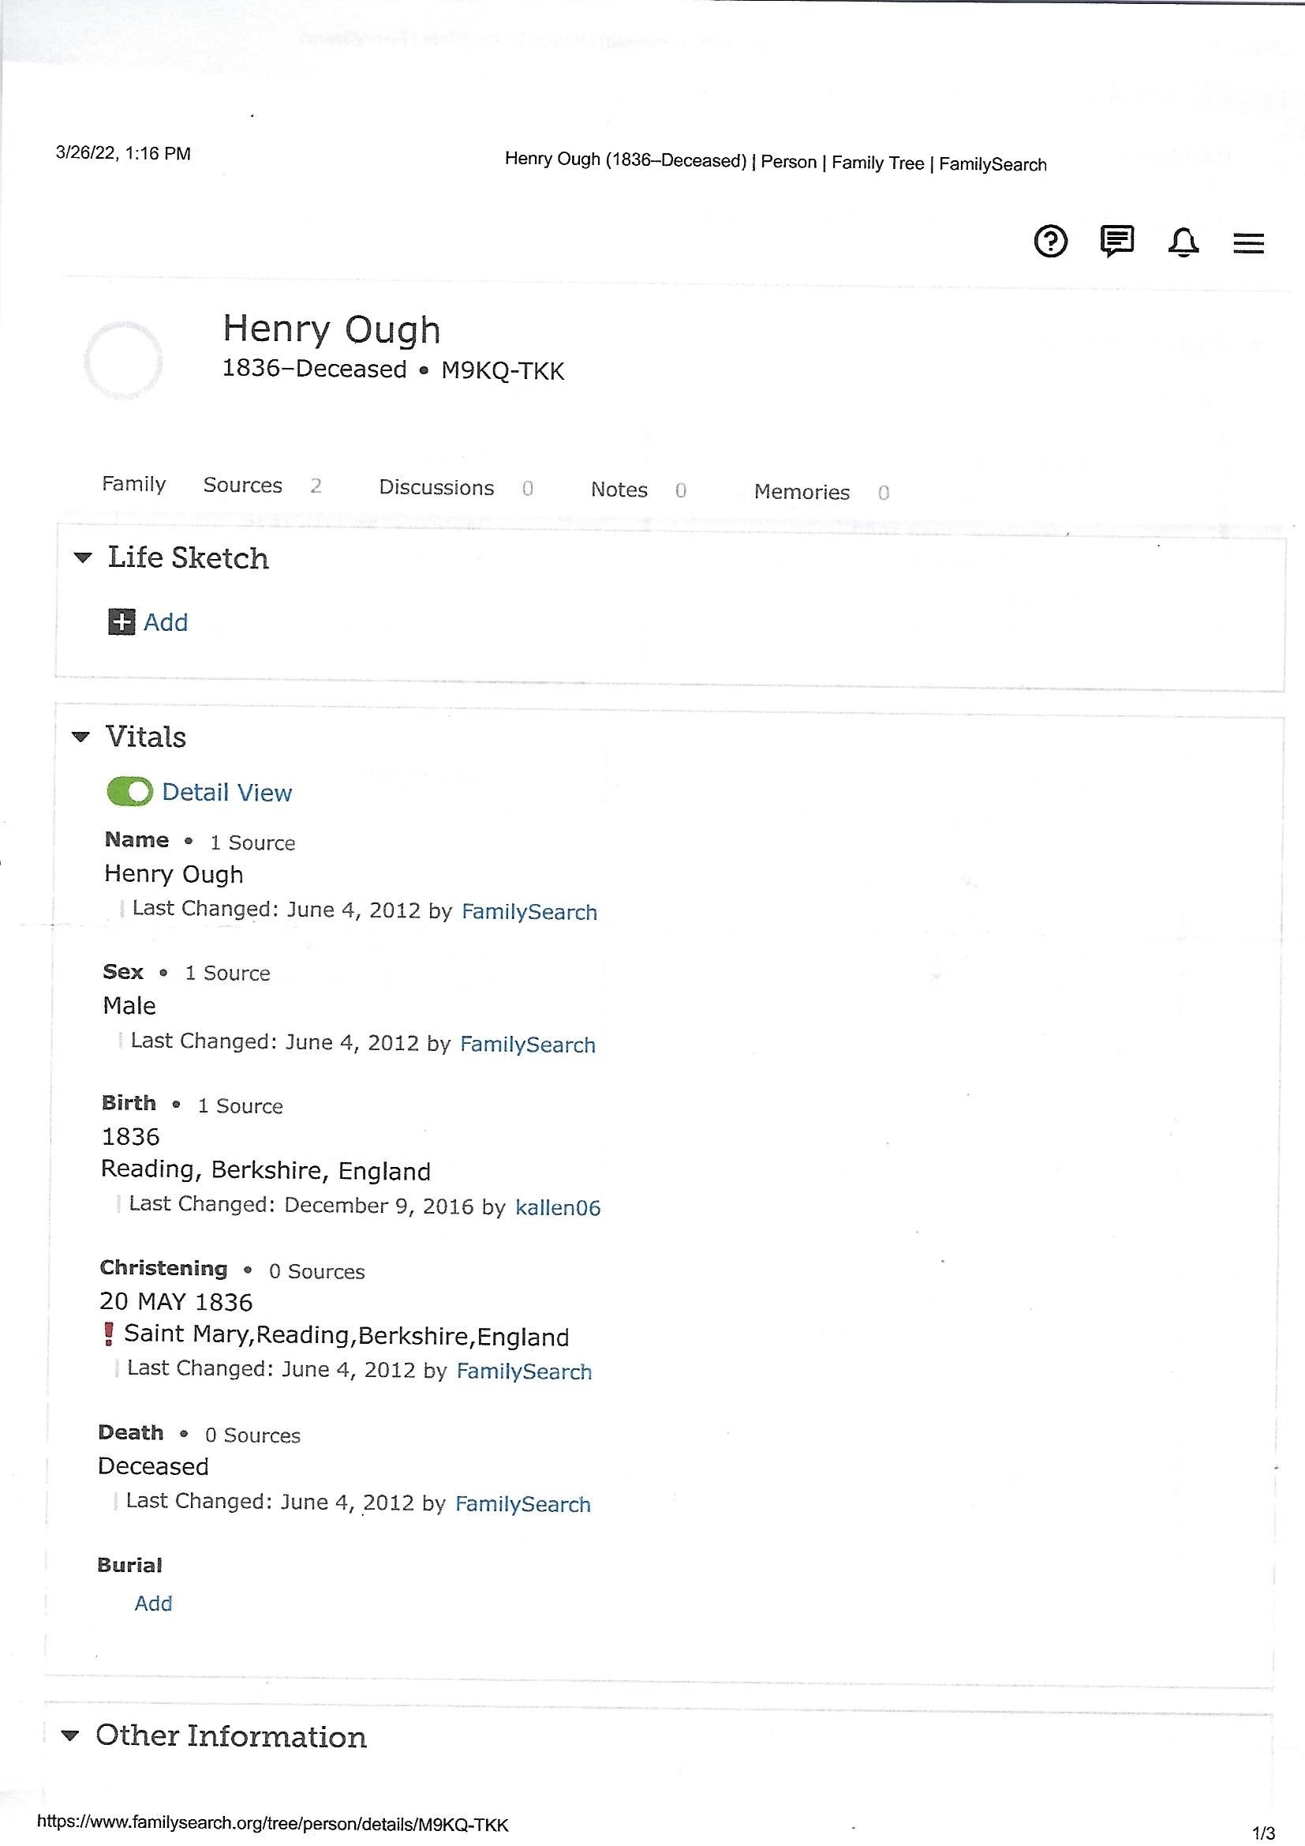Click the page number '1/3'
The width and height of the screenshot is (1305, 1846).
coord(1264,1833)
